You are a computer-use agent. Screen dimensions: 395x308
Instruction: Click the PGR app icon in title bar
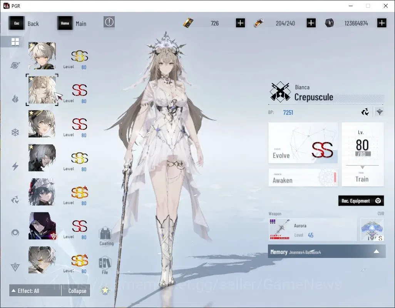6,6
